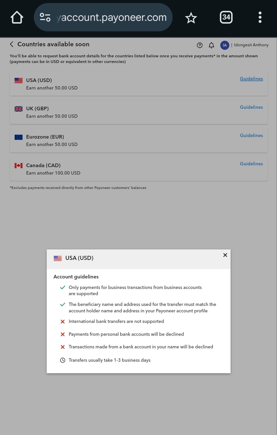
Task: Click the US flag in popup header
Action: click(x=58, y=258)
